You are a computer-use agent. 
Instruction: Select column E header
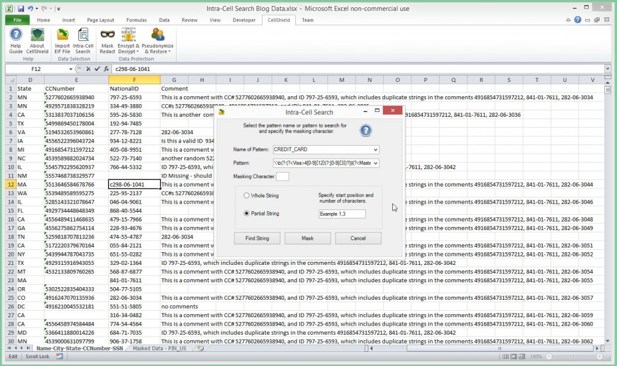pos(77,80)
